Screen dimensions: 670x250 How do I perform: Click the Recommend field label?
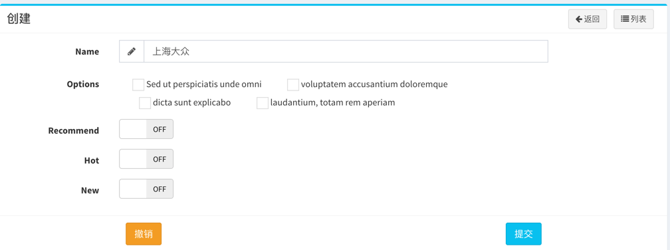pyautogui.click(x=74, y=130)
